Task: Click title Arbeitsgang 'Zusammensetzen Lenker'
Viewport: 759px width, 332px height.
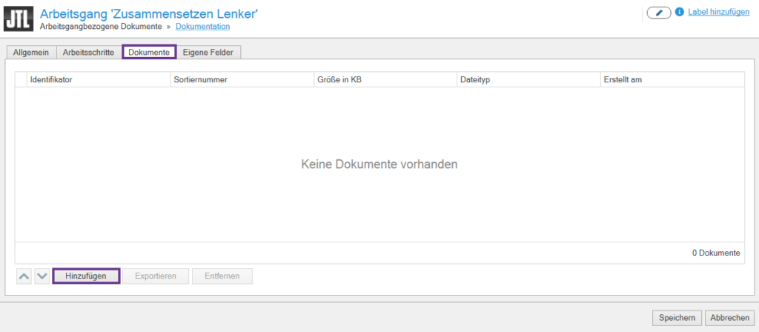Action: 148,13
